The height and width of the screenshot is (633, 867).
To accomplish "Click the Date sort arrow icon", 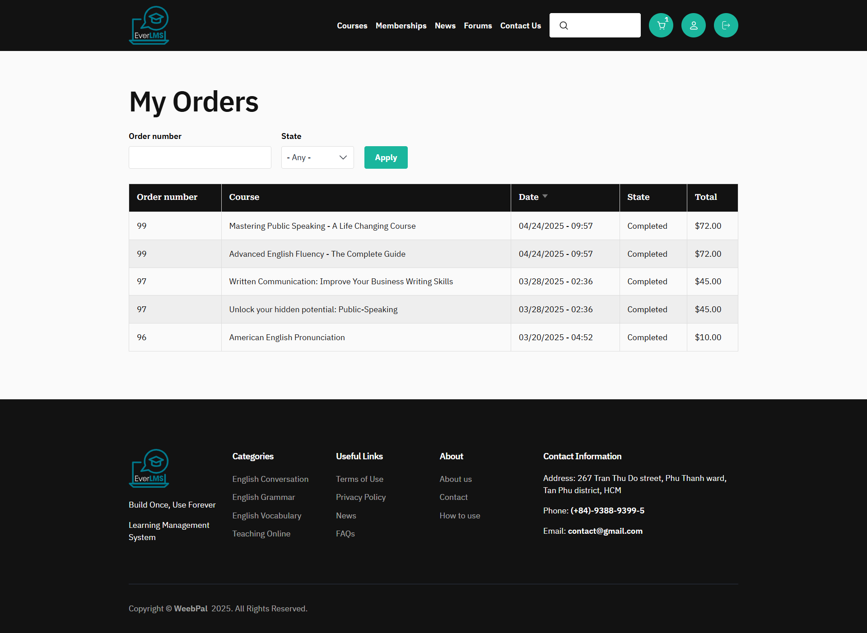I will [x=545, y=196].
